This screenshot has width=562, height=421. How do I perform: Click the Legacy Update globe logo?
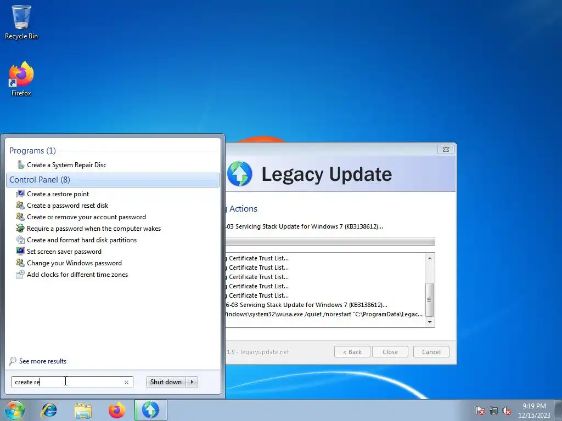(x=239, y=174)
